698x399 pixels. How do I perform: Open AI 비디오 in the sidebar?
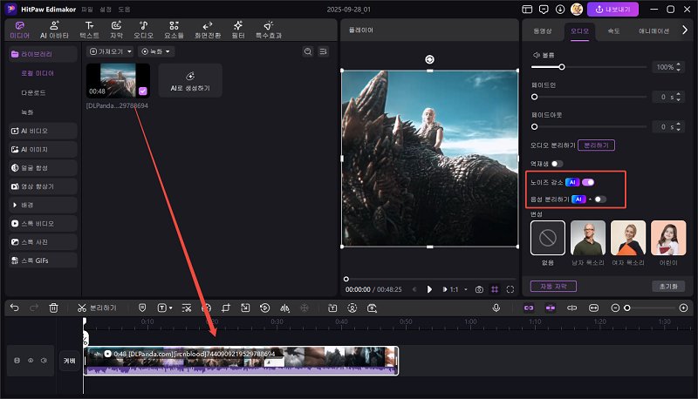pyautogui.click(x=43, y=131)
